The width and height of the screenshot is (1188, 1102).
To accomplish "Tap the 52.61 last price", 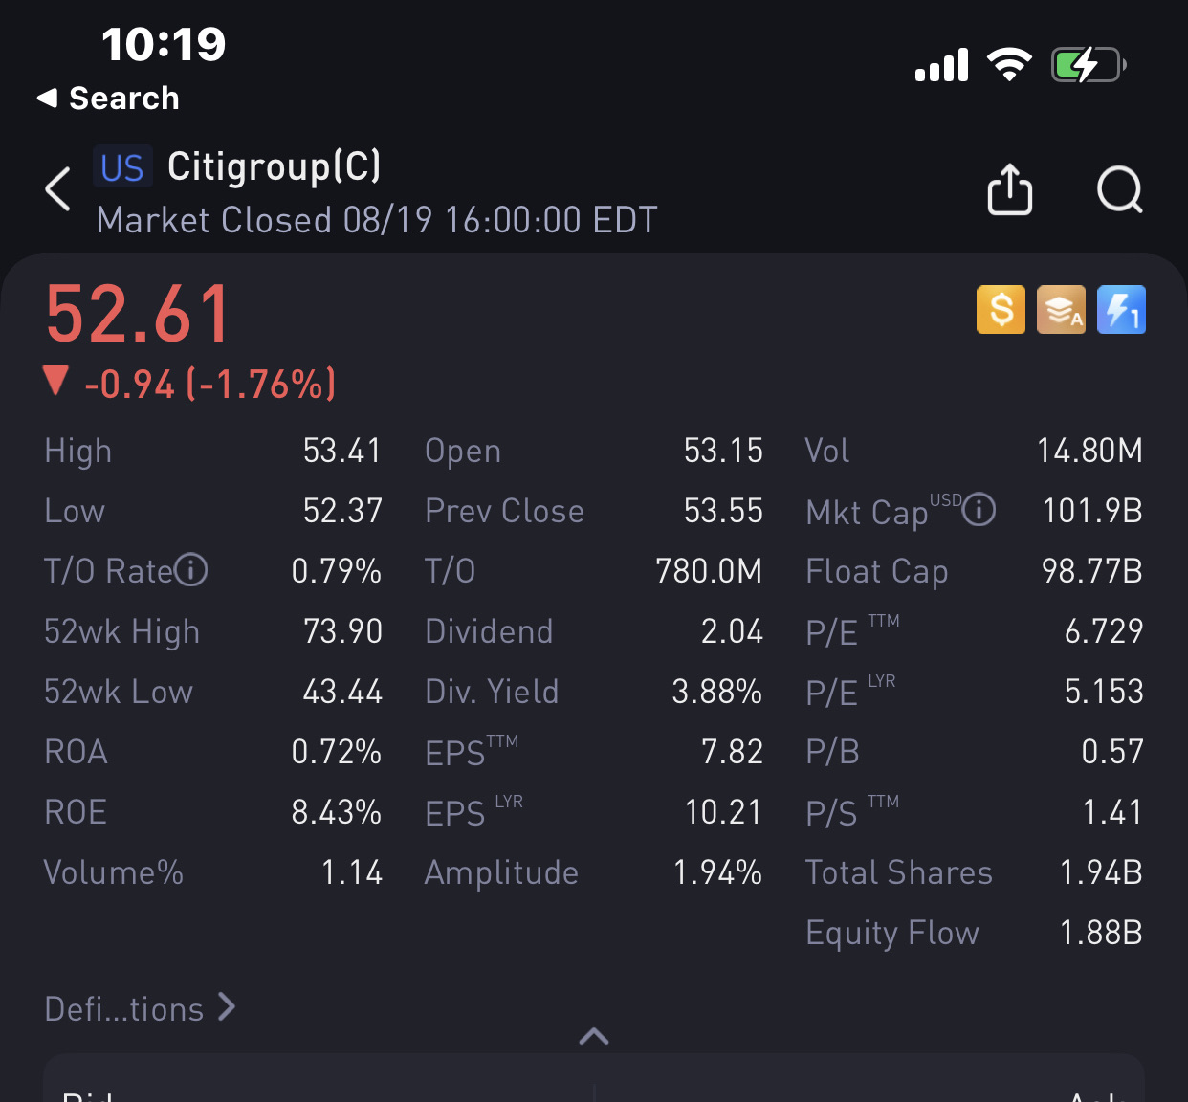I will [139, 314].
